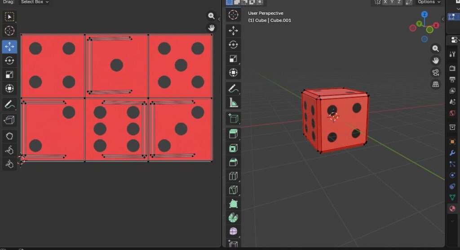
Task: Open the Drag Select Box dropdown
Action: (35, 2)
